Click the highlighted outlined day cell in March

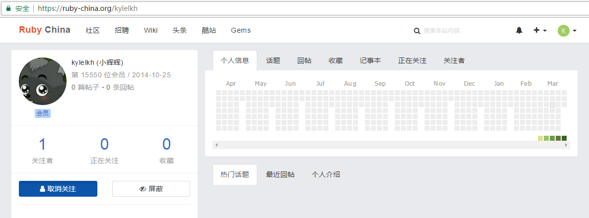click(552, 105)
